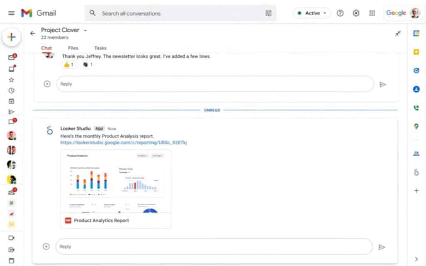Open the Google account avatar
This screenshot has height=266, width=426.
click(415, 13)
